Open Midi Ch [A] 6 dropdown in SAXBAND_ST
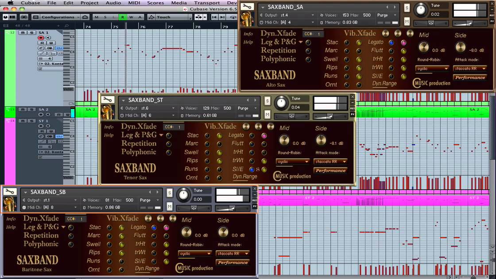The width and height of the screenshot is (496, 279). [x=147, y=116]
